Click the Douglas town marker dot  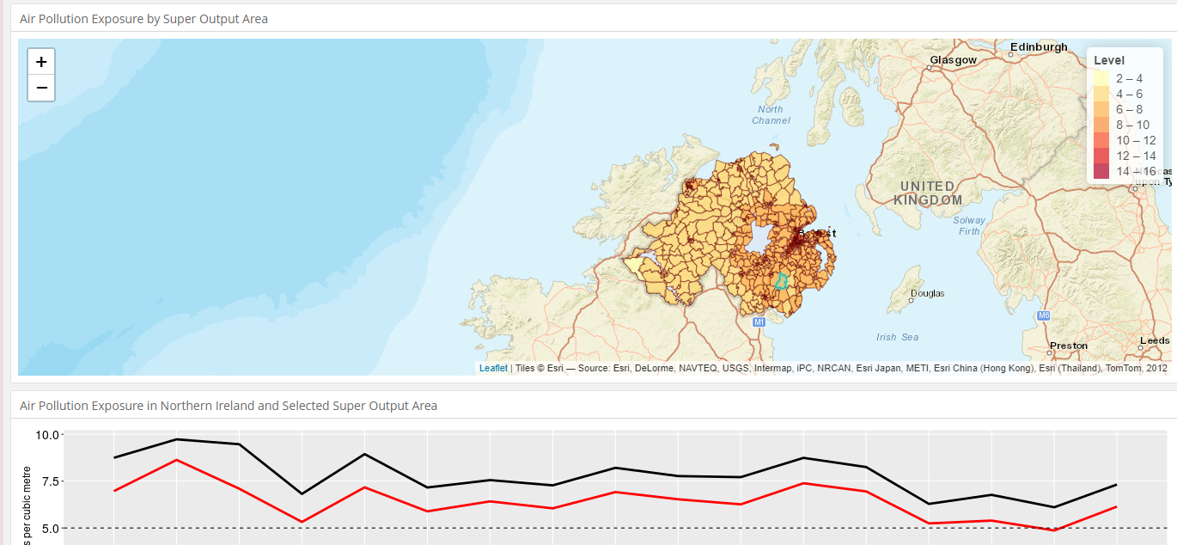pos(912,301)
